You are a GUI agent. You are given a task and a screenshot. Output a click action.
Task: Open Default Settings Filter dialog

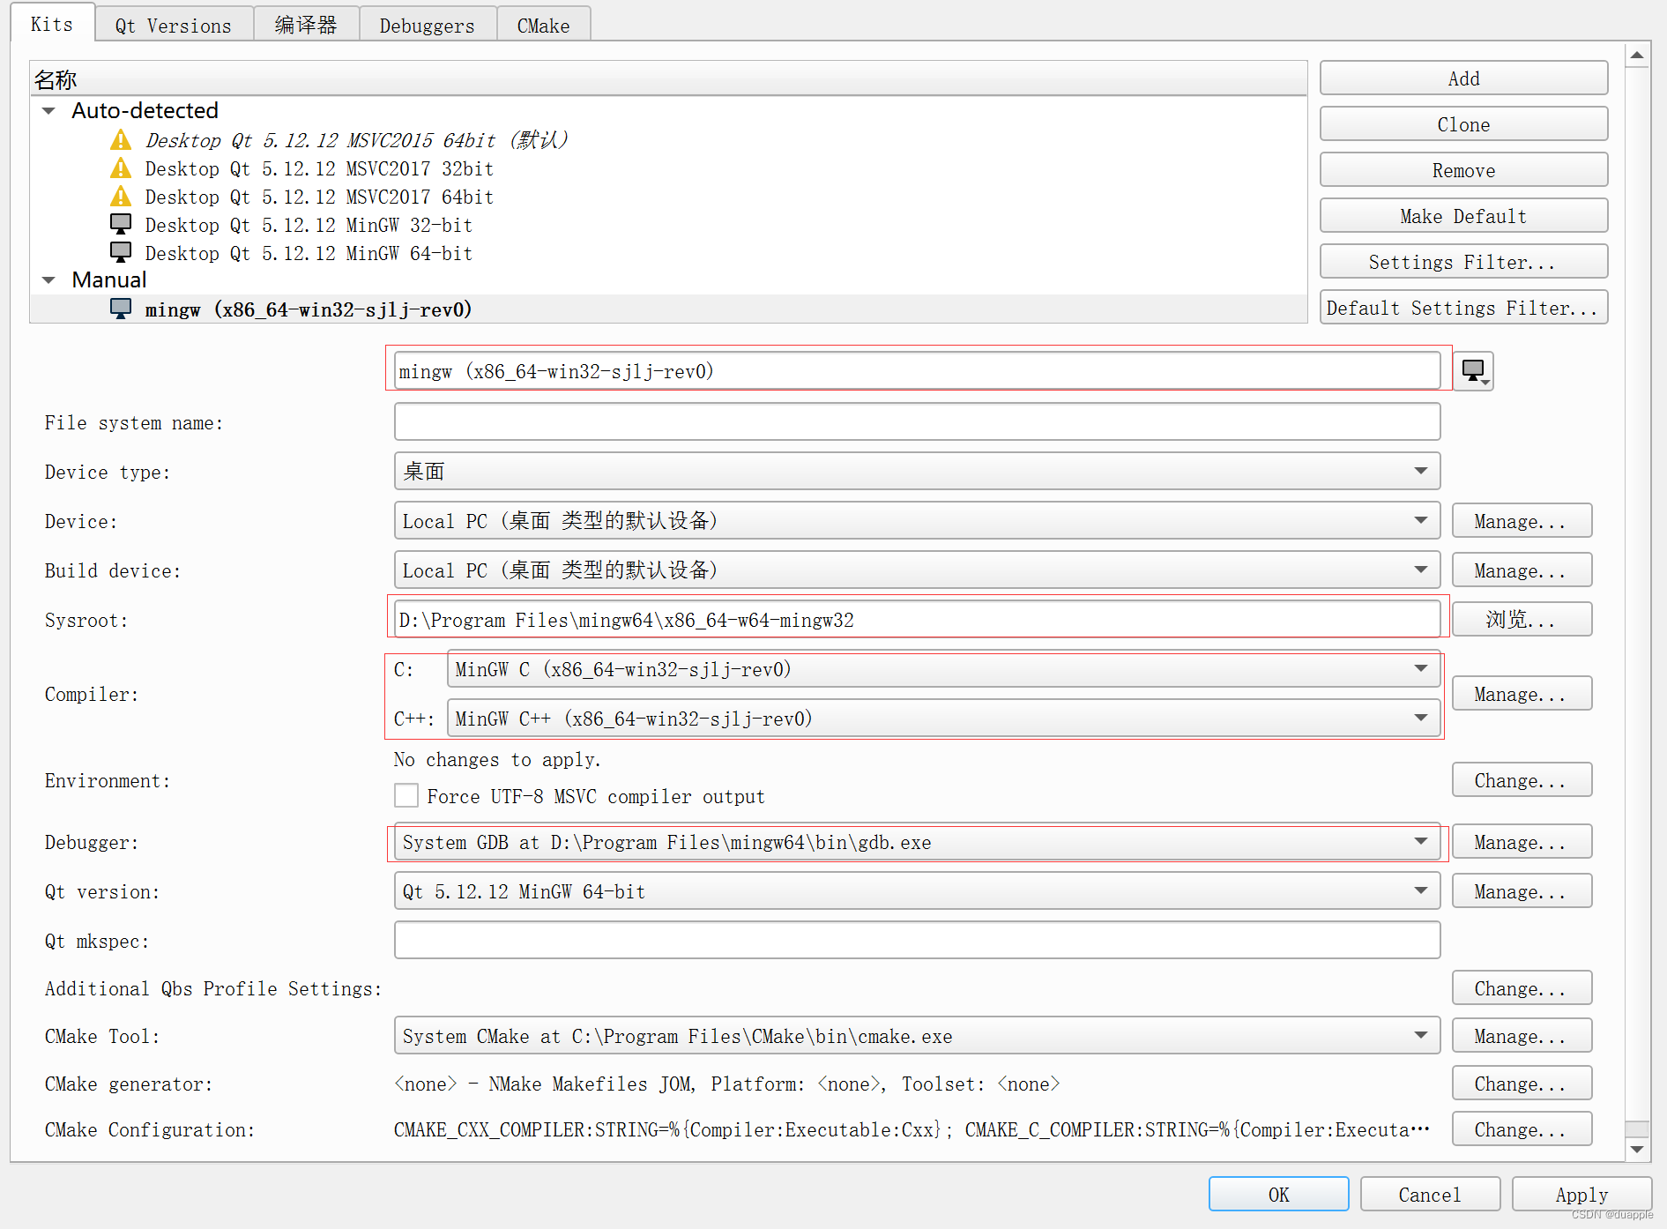click(1463, 308)
